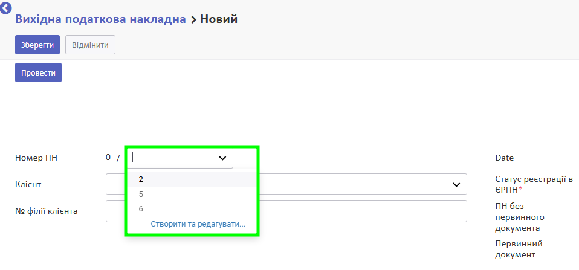Click the Номер ПН field label
The image size is (579, 270).
tap(36, 158)
